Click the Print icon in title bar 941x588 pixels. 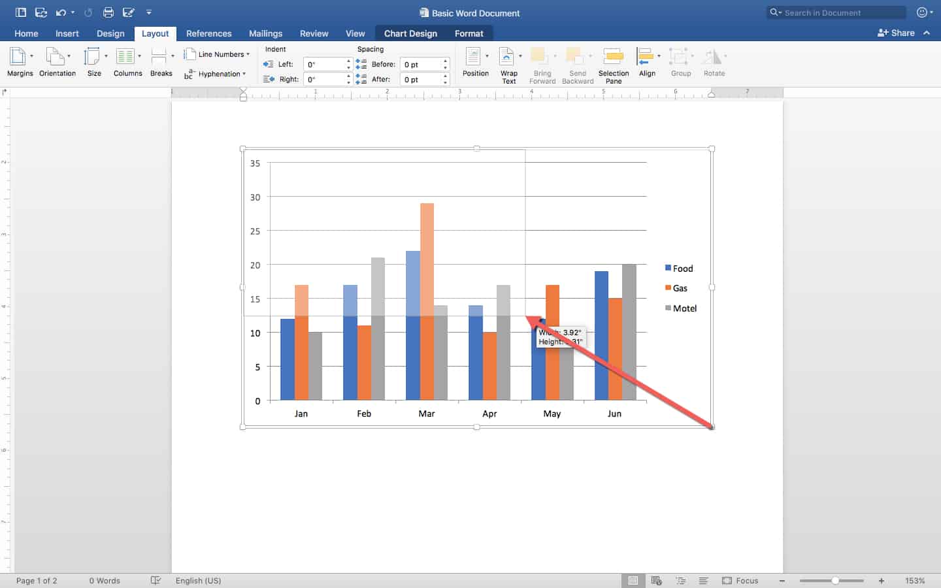click(108, 12)
